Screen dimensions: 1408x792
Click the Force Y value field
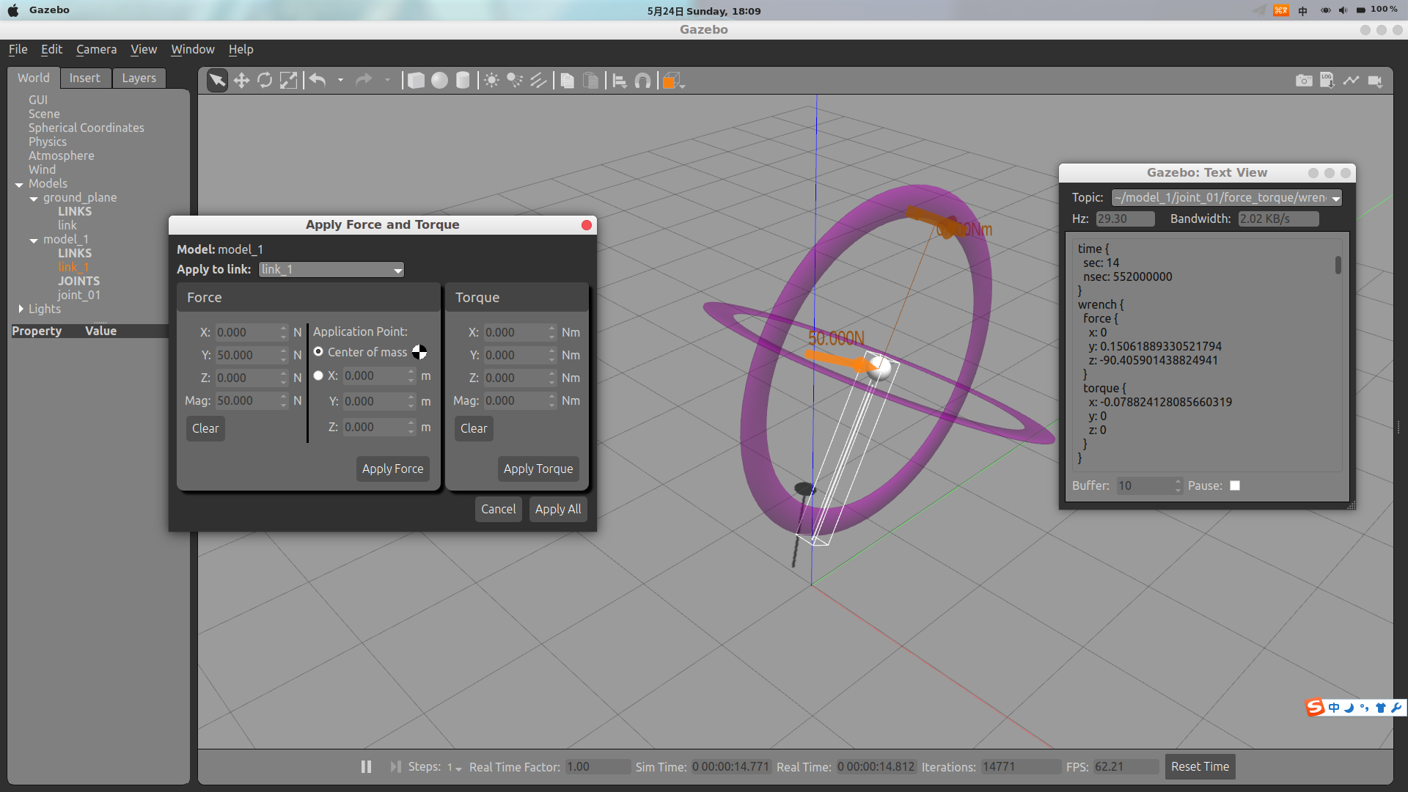(x=252, y=355)
